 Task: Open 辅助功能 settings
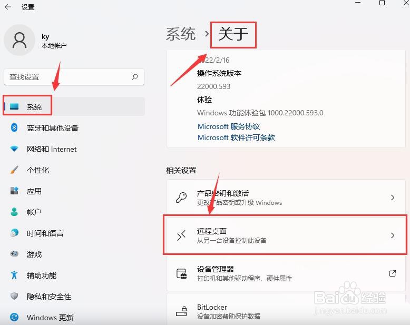(x=74, y=275)
